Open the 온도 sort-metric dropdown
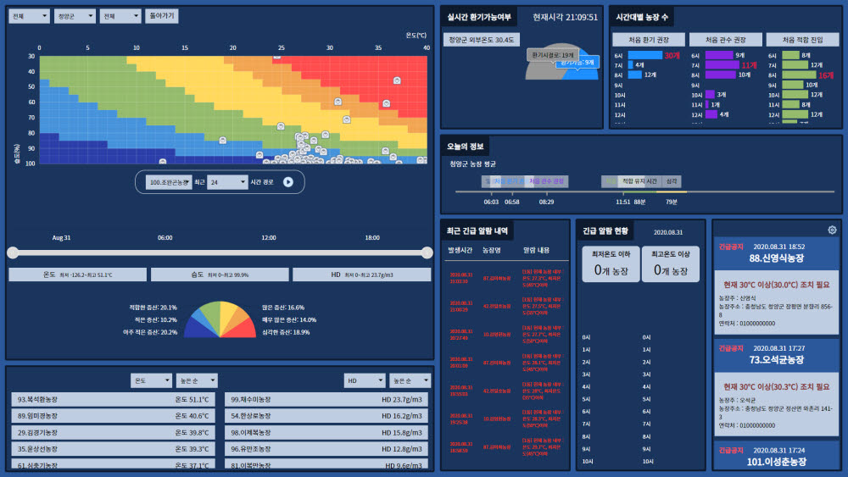This screenshot has width=848, height=477. tap(151, 380)
